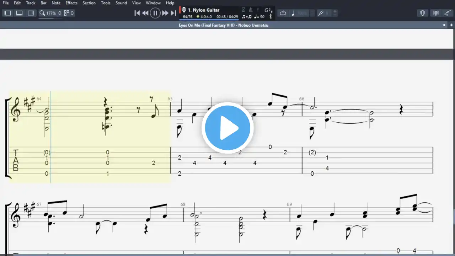
Task: Go to the first bar
Action: [137, 13]
